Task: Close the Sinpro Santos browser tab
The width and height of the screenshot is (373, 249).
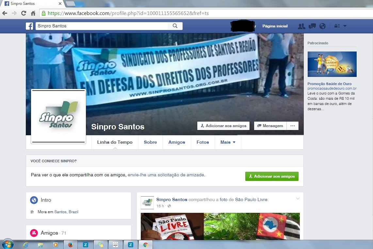Action: pos(60,4)
